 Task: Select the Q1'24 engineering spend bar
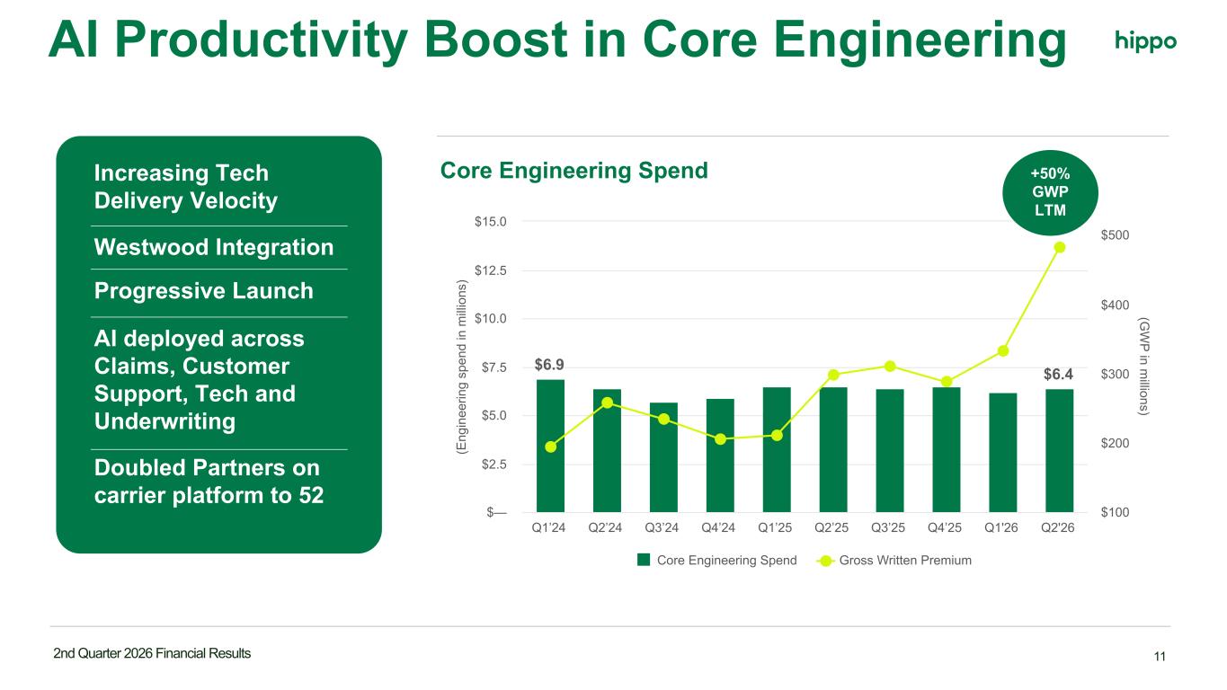pos(550,446)
